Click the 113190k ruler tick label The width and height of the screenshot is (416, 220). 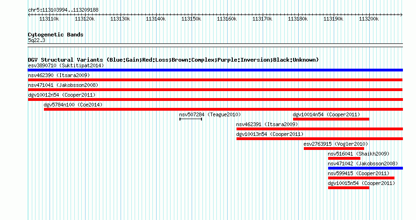click(334, 19)
